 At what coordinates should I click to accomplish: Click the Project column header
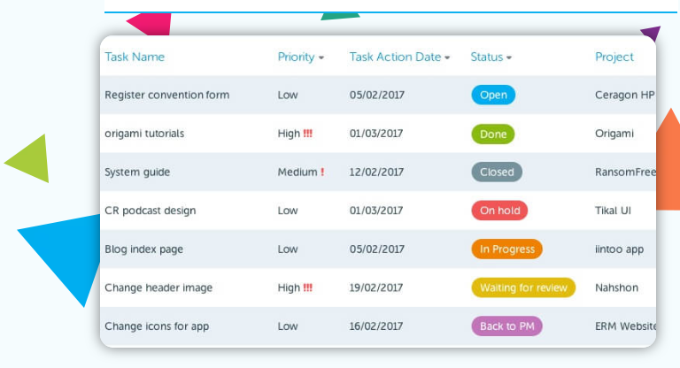(614, 57)
